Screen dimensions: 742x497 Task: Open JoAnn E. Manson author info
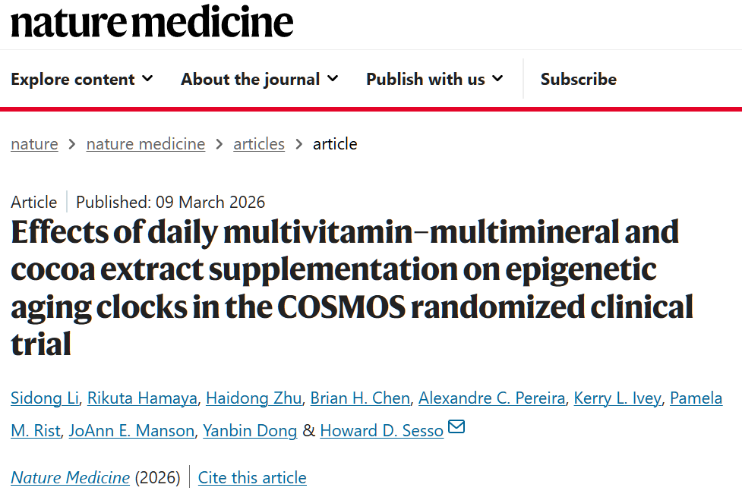131,431
